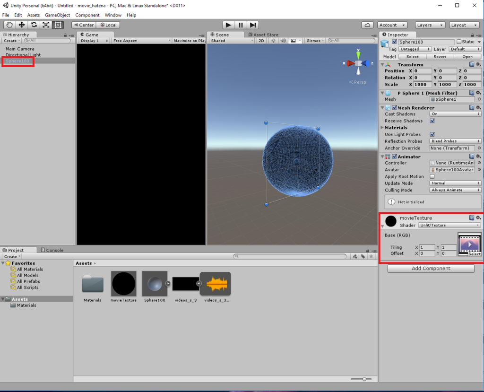This screenshot has width=484, height=392.
Task: Open the Shader dropdown
Action: click(449, 225)
